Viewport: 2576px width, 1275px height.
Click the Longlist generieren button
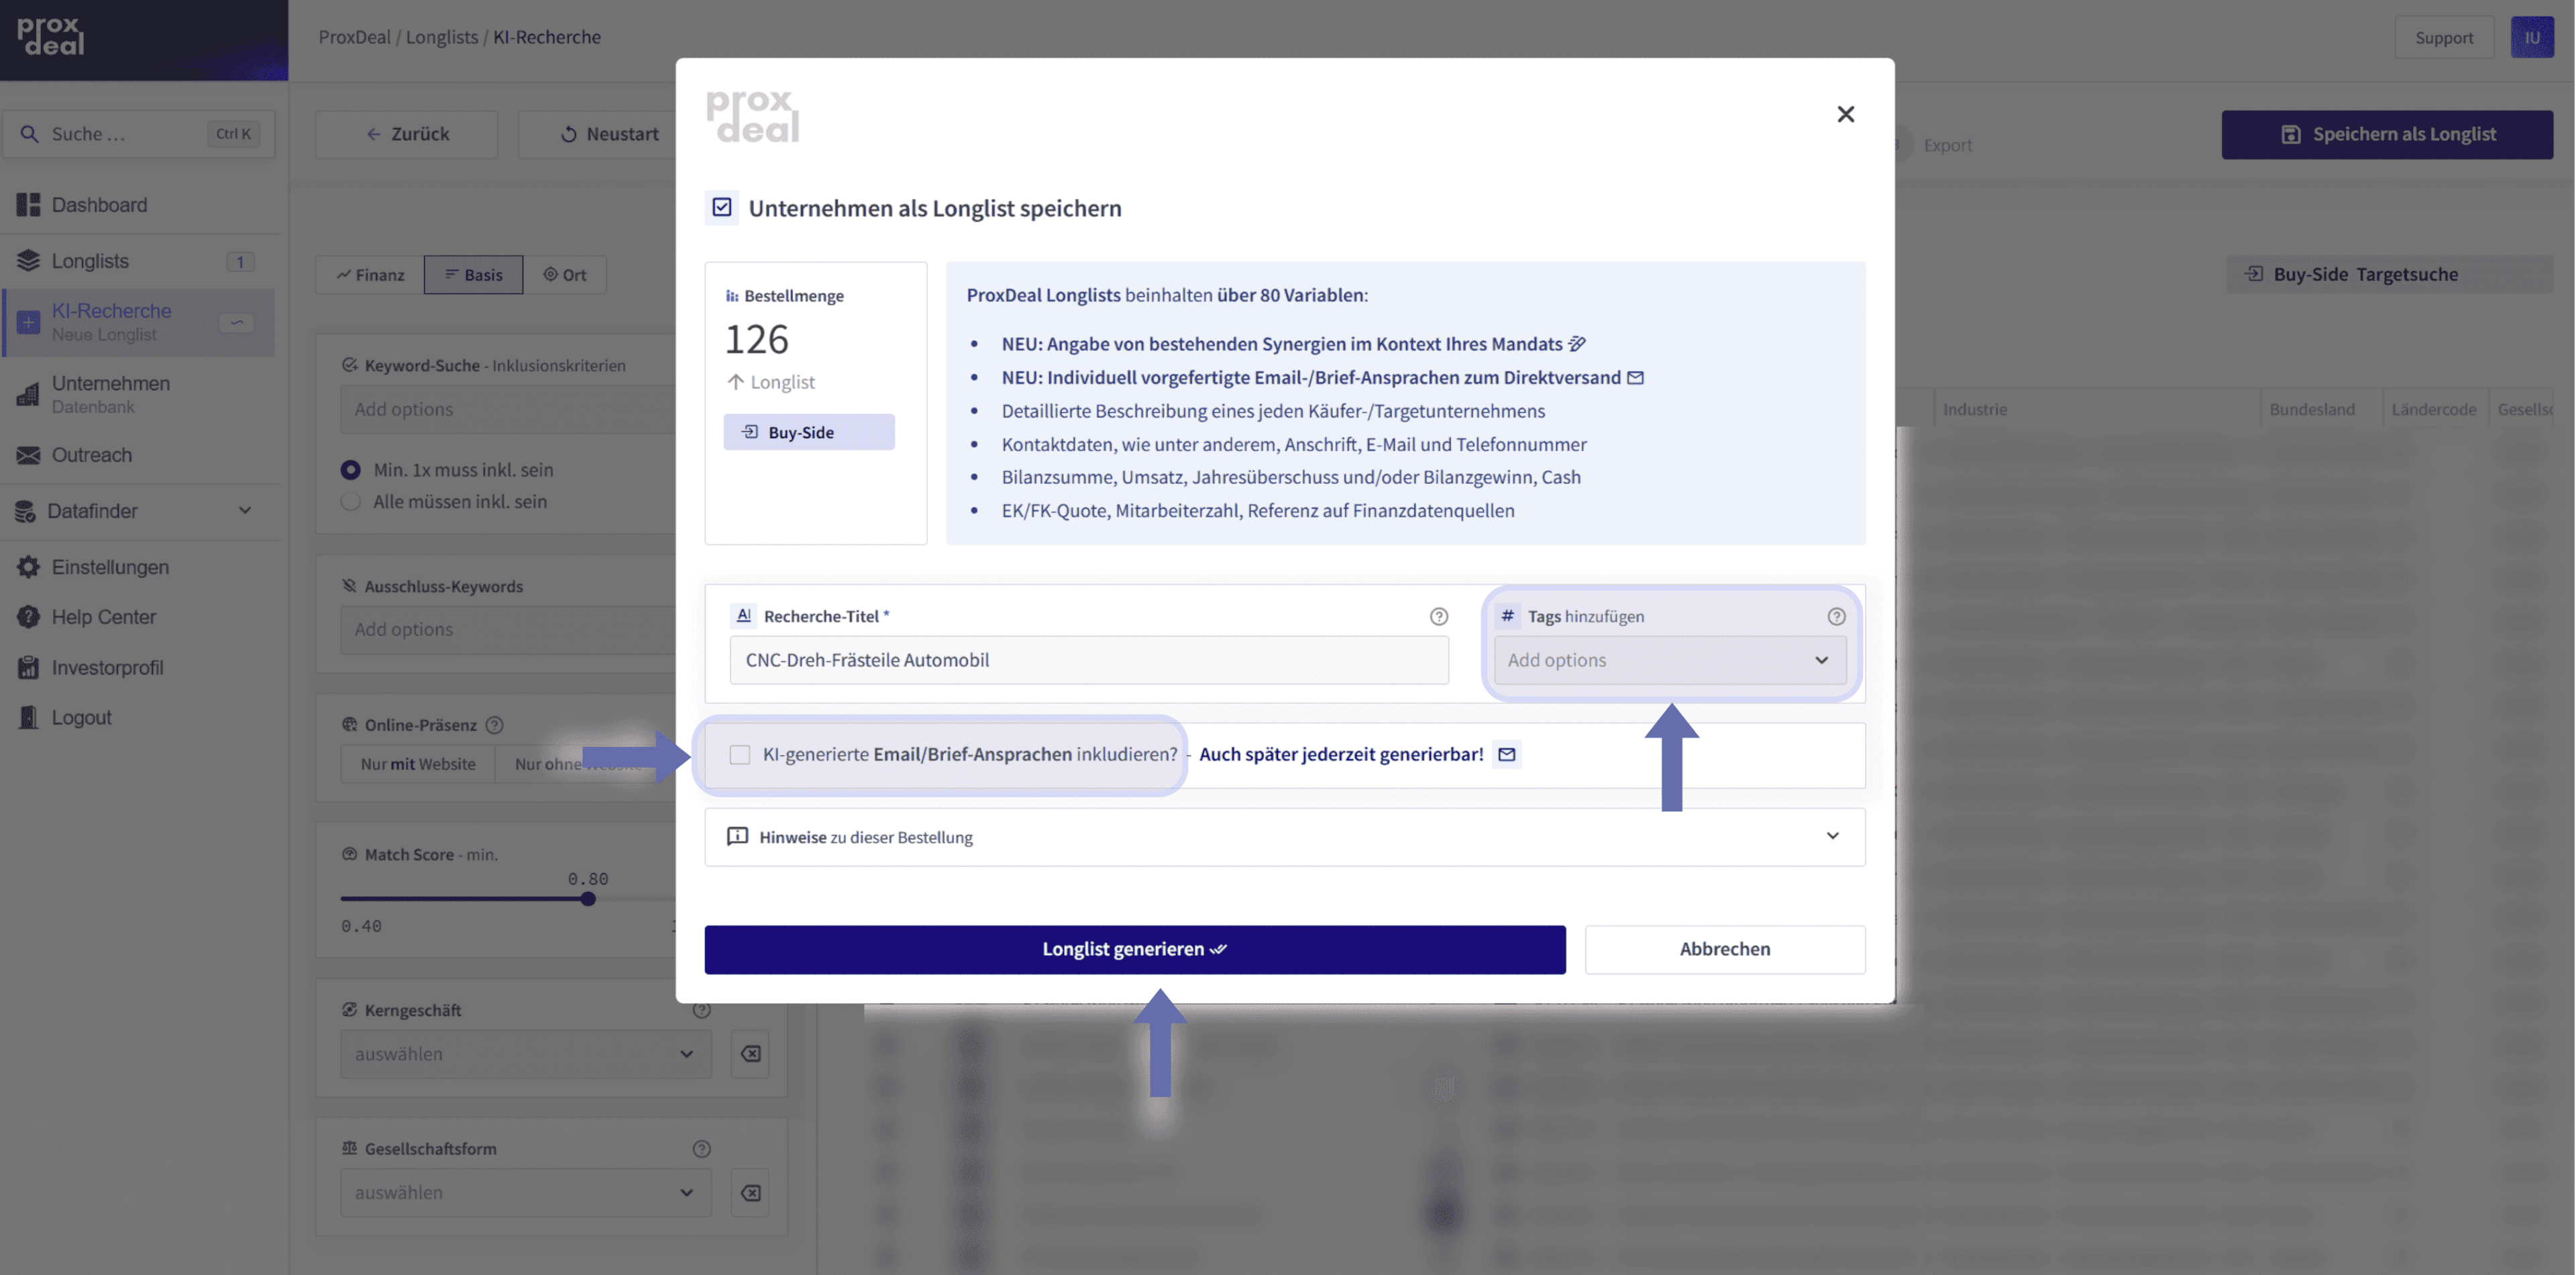point(1134,949)
